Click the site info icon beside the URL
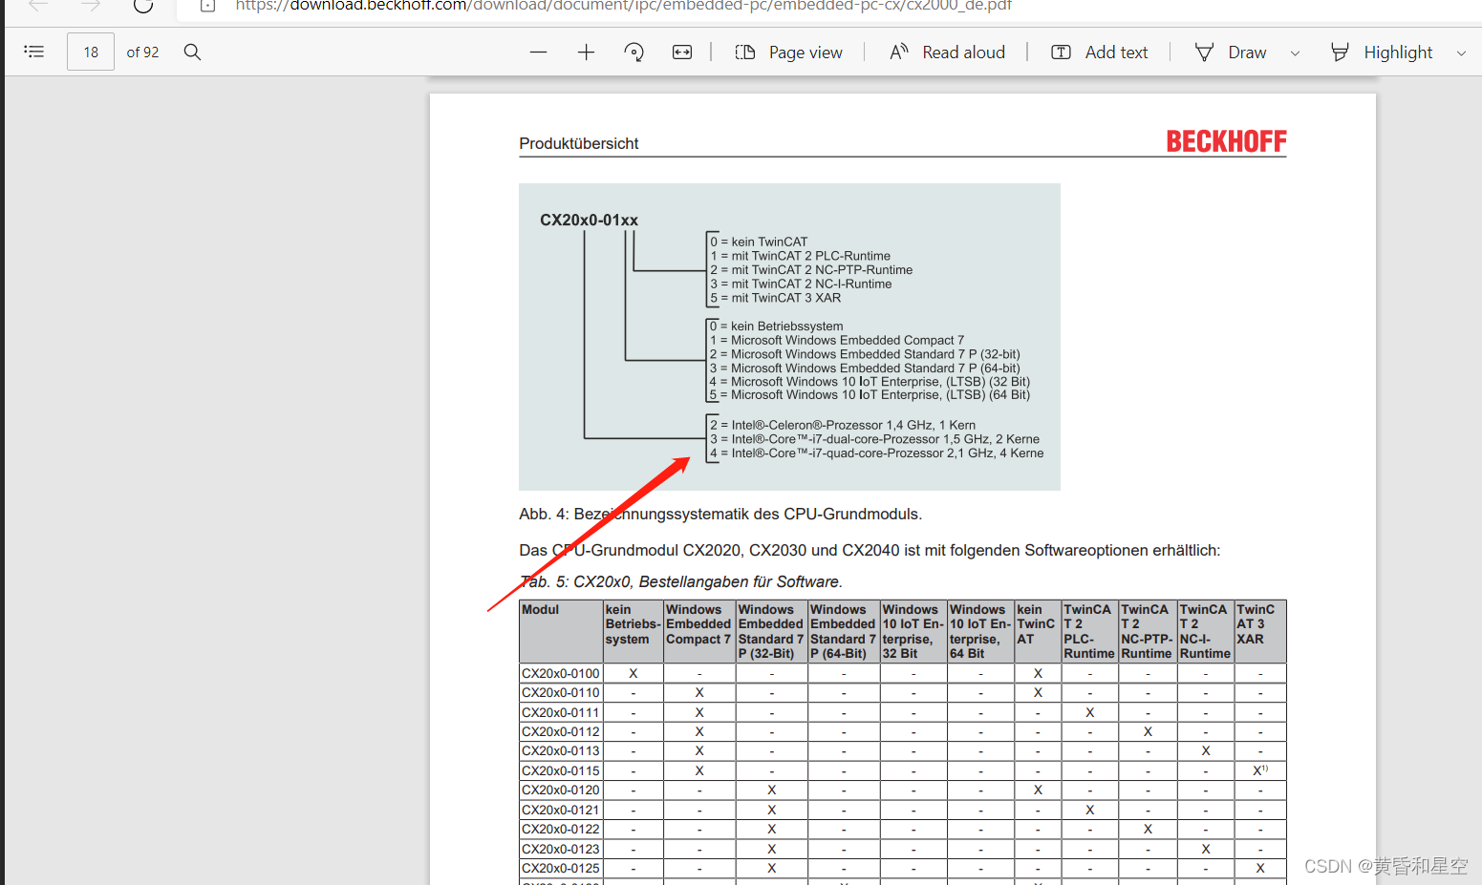Screen dimensions: 1482x885 coord(207,5)
